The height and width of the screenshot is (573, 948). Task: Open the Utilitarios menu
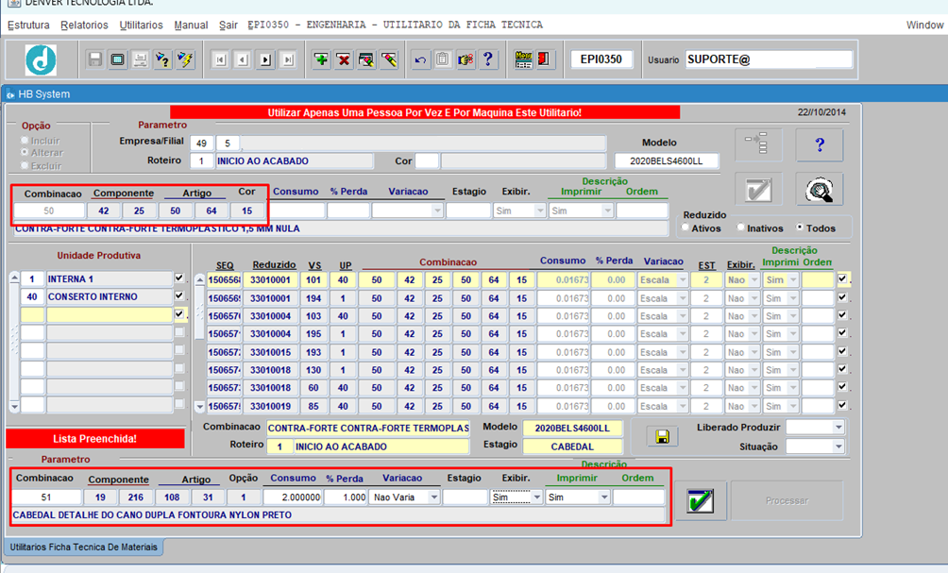(x=141, y=25)
